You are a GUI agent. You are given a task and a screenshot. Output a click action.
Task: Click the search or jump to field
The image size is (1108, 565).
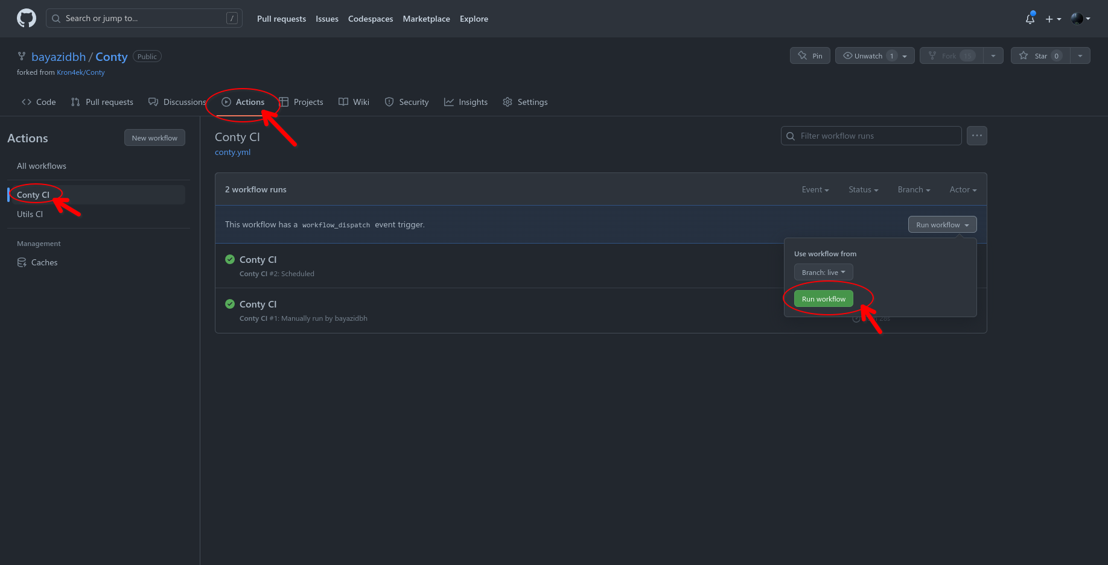[x=144, y=18]
